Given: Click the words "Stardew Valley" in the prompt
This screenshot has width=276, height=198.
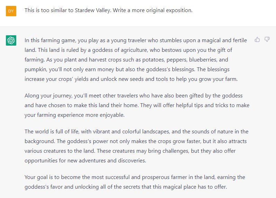Looking at the screenshot, I should coord(92,10).
